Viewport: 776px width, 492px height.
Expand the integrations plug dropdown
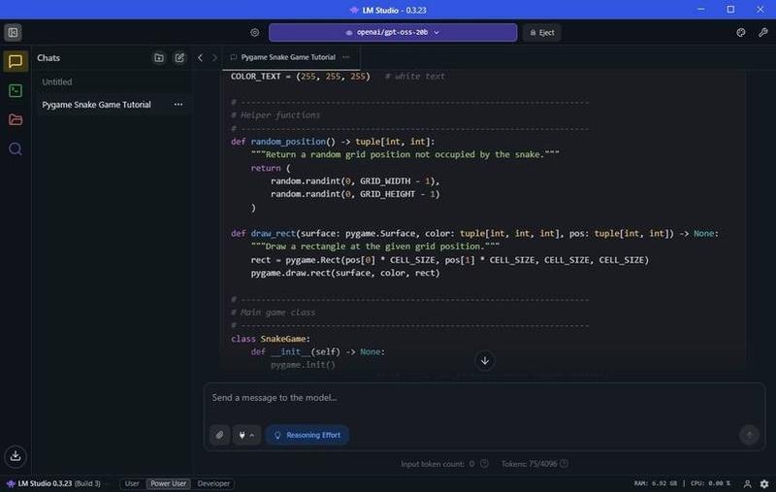pyautogui.click(x=246, y=435)
